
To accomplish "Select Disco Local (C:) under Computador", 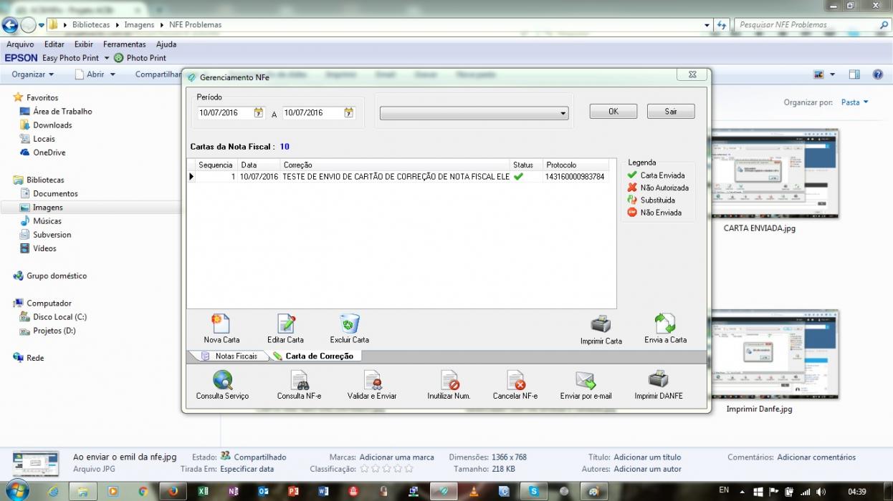I will point(59,317).
